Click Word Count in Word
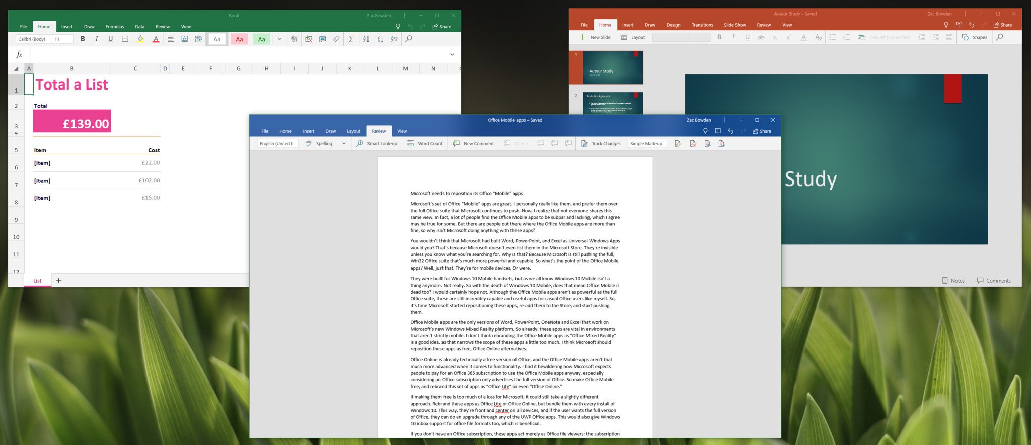 coord(425,144)
